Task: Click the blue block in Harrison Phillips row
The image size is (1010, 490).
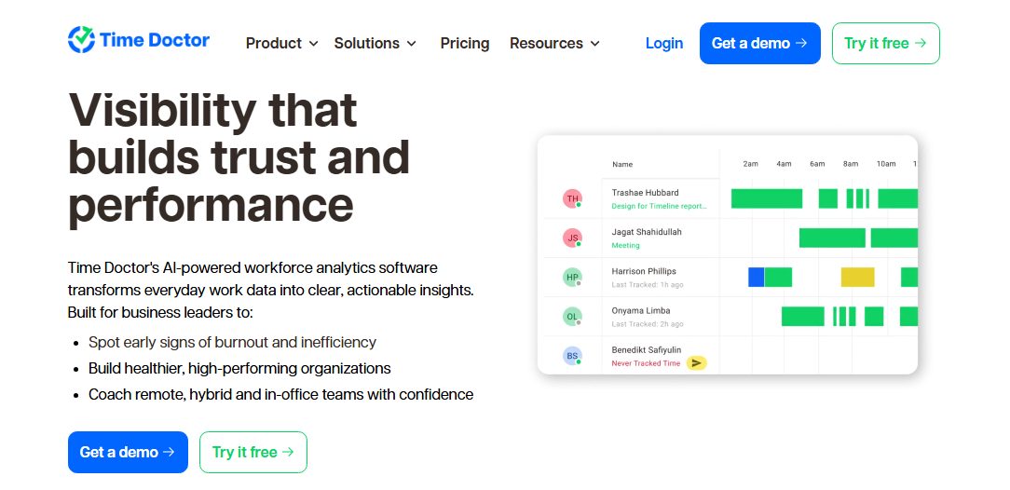Action: 757,277
